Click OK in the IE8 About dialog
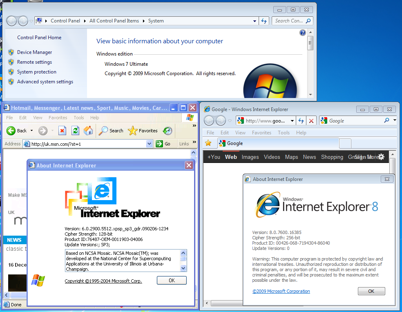Image resolution: width=402 pixels, height=312 pixels. (x=371, y=291)
